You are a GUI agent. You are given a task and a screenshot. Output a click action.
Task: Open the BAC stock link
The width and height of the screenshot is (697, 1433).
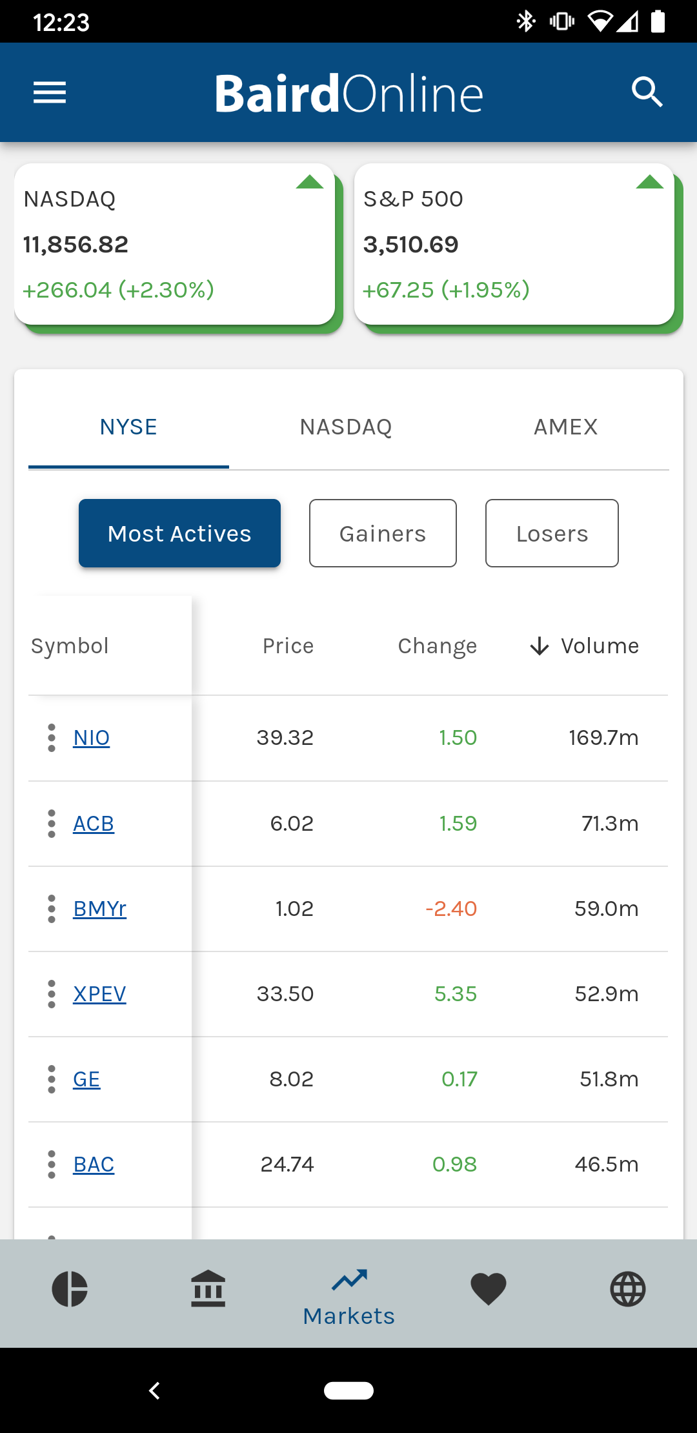[x=94, y=1164]
